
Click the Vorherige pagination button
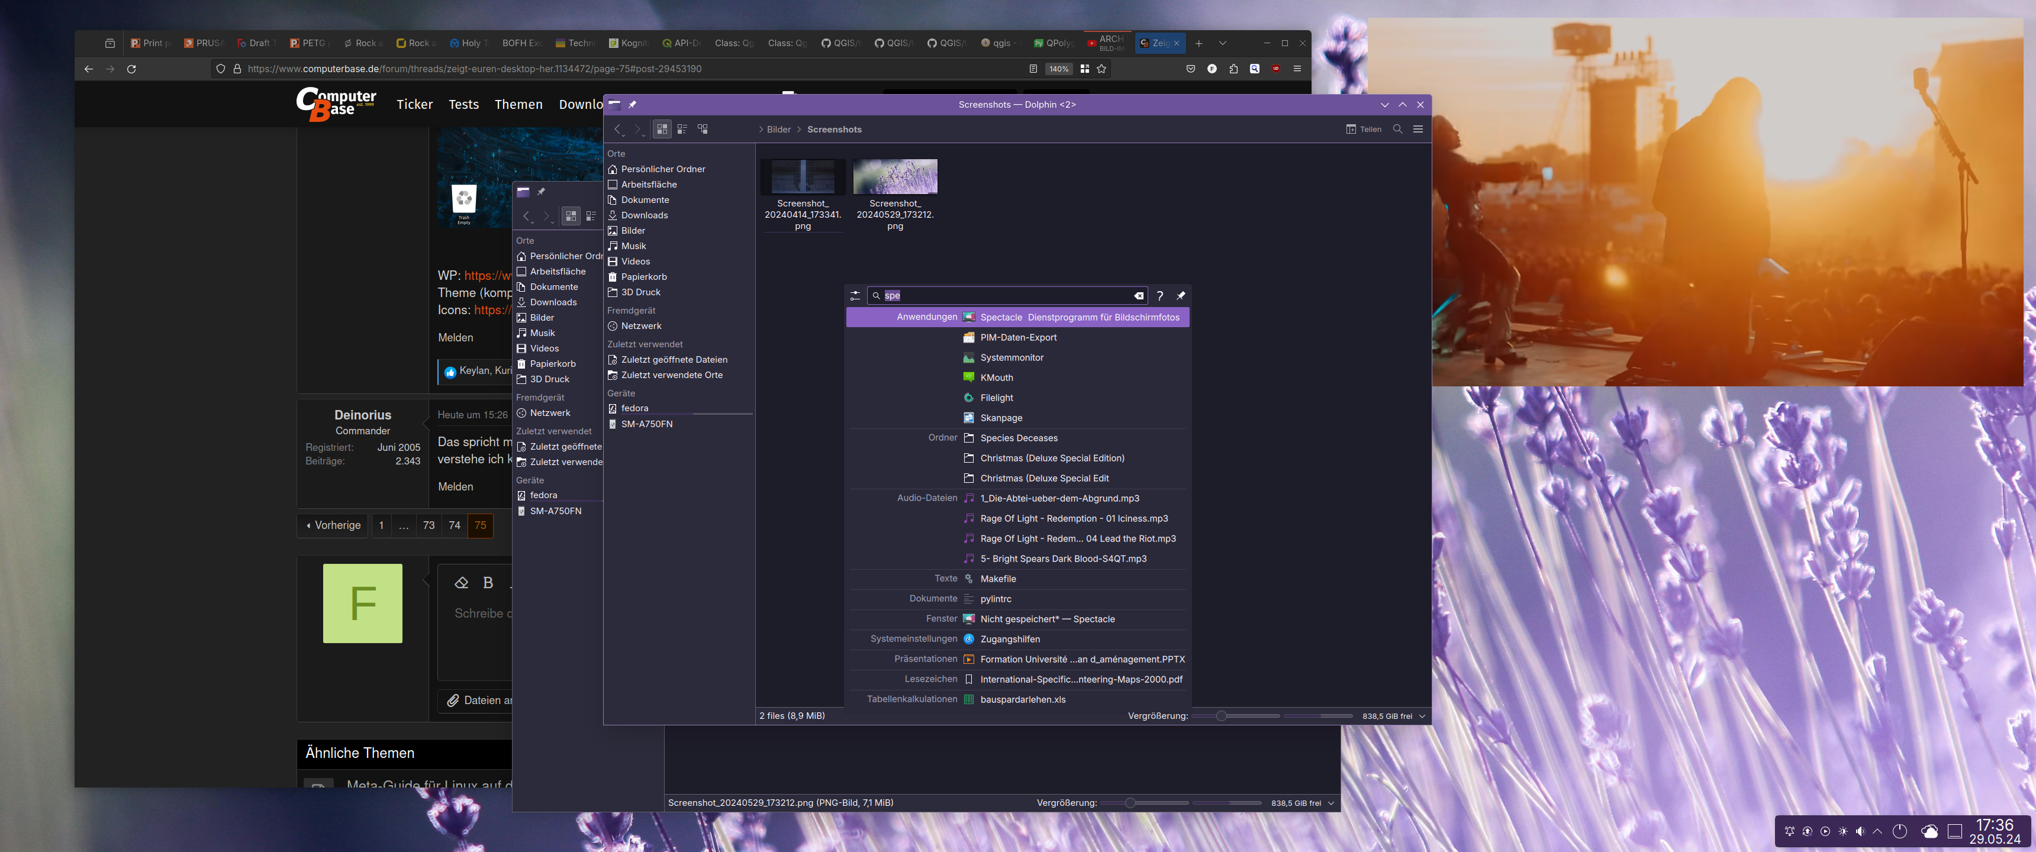pos(332,525)
